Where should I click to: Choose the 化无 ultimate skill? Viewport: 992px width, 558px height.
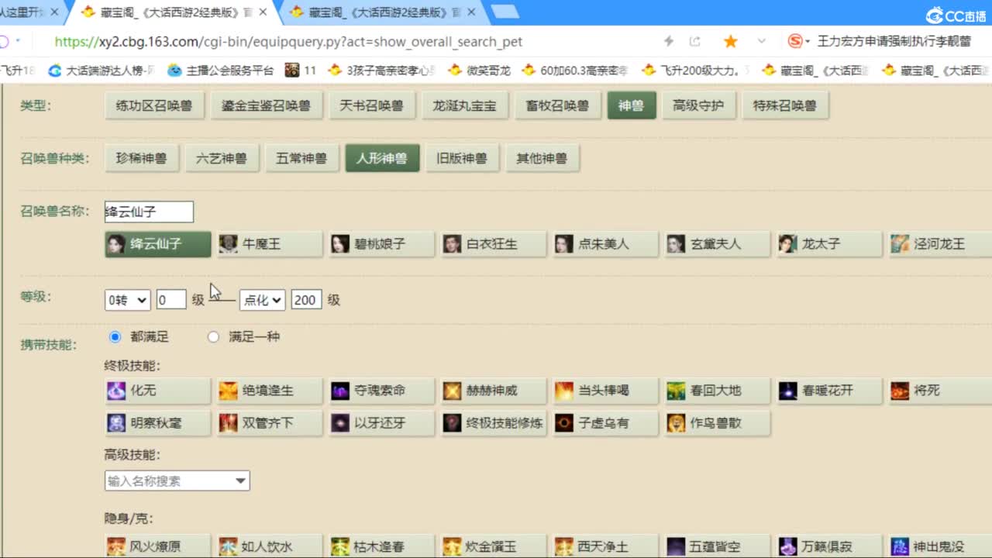point(157,391)
